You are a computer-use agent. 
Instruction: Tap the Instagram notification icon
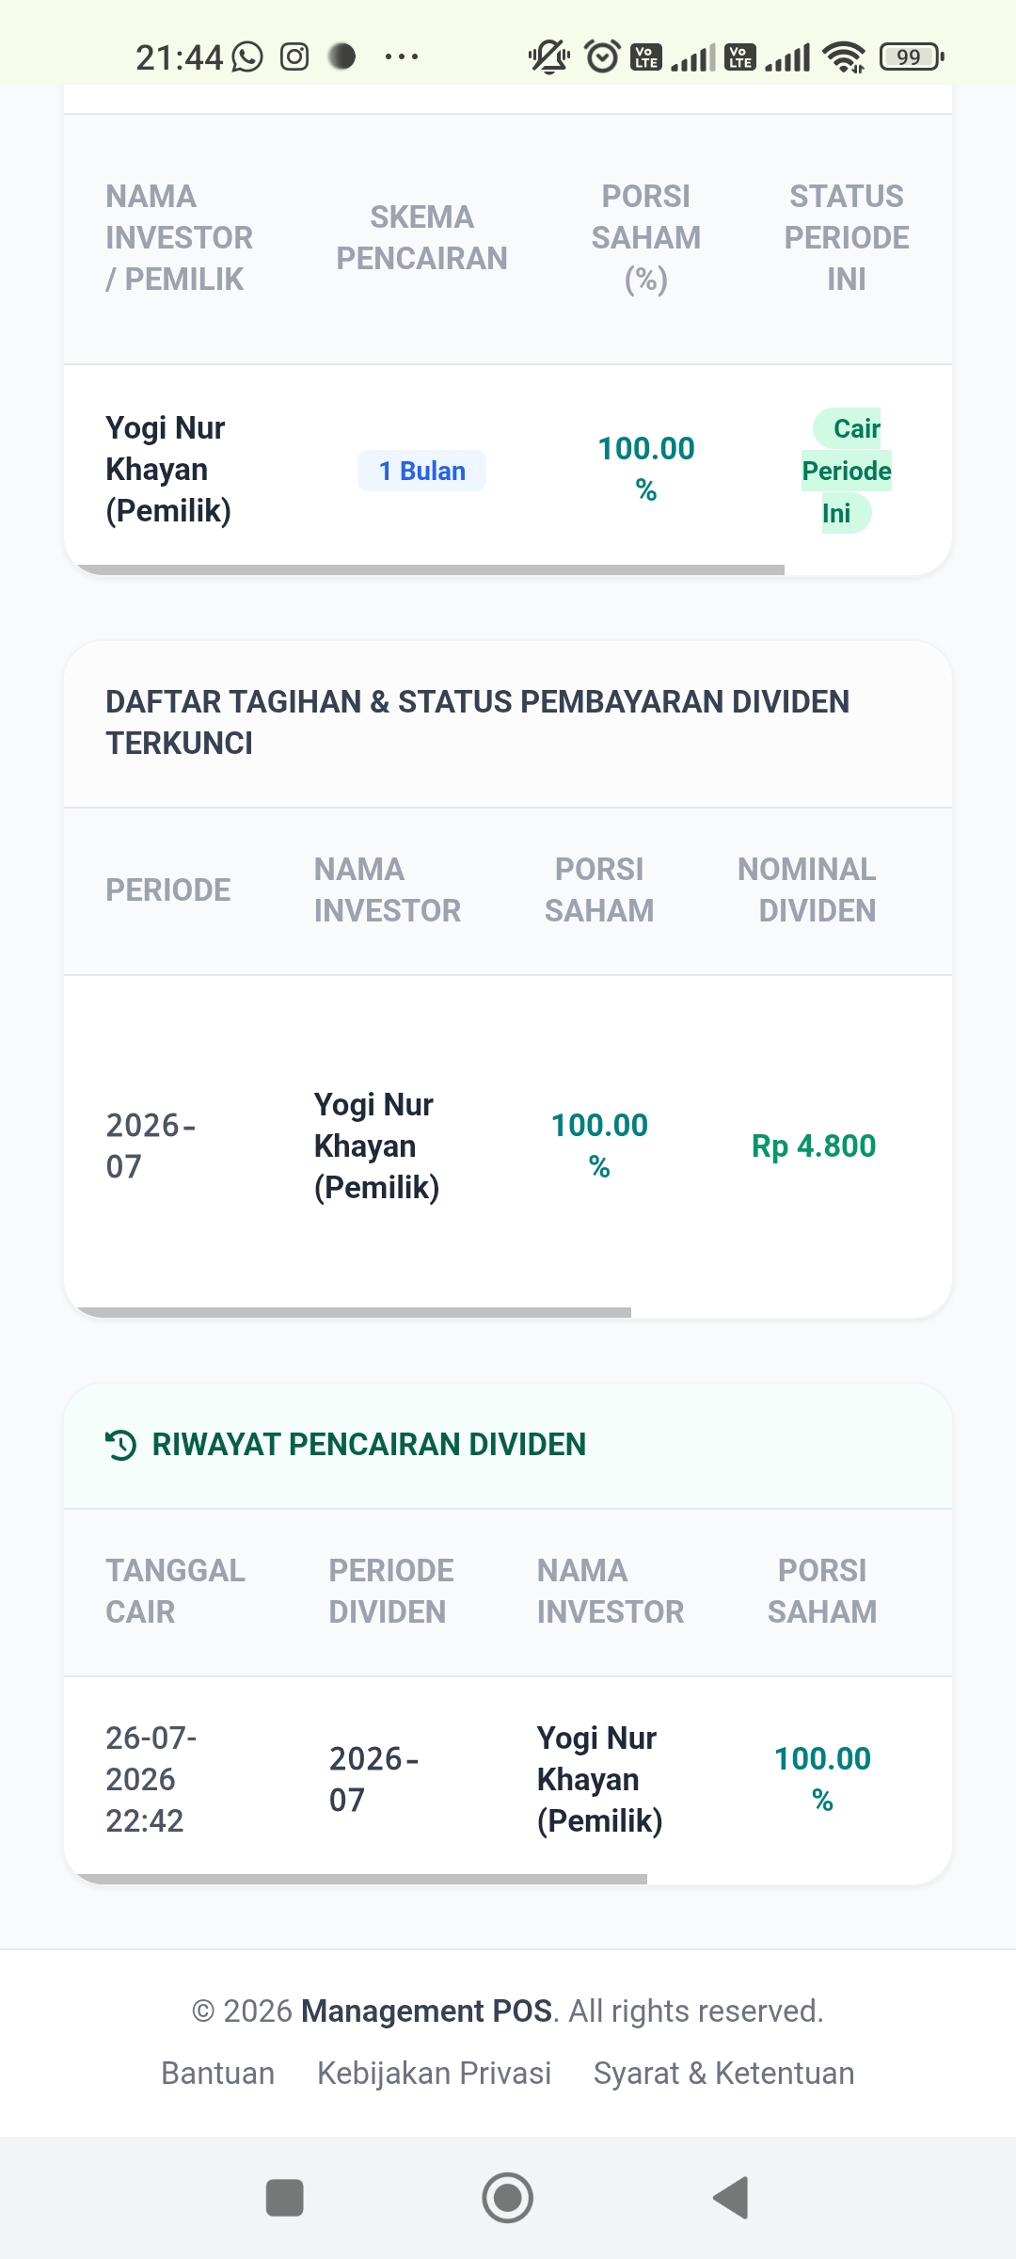pos(294,56)
